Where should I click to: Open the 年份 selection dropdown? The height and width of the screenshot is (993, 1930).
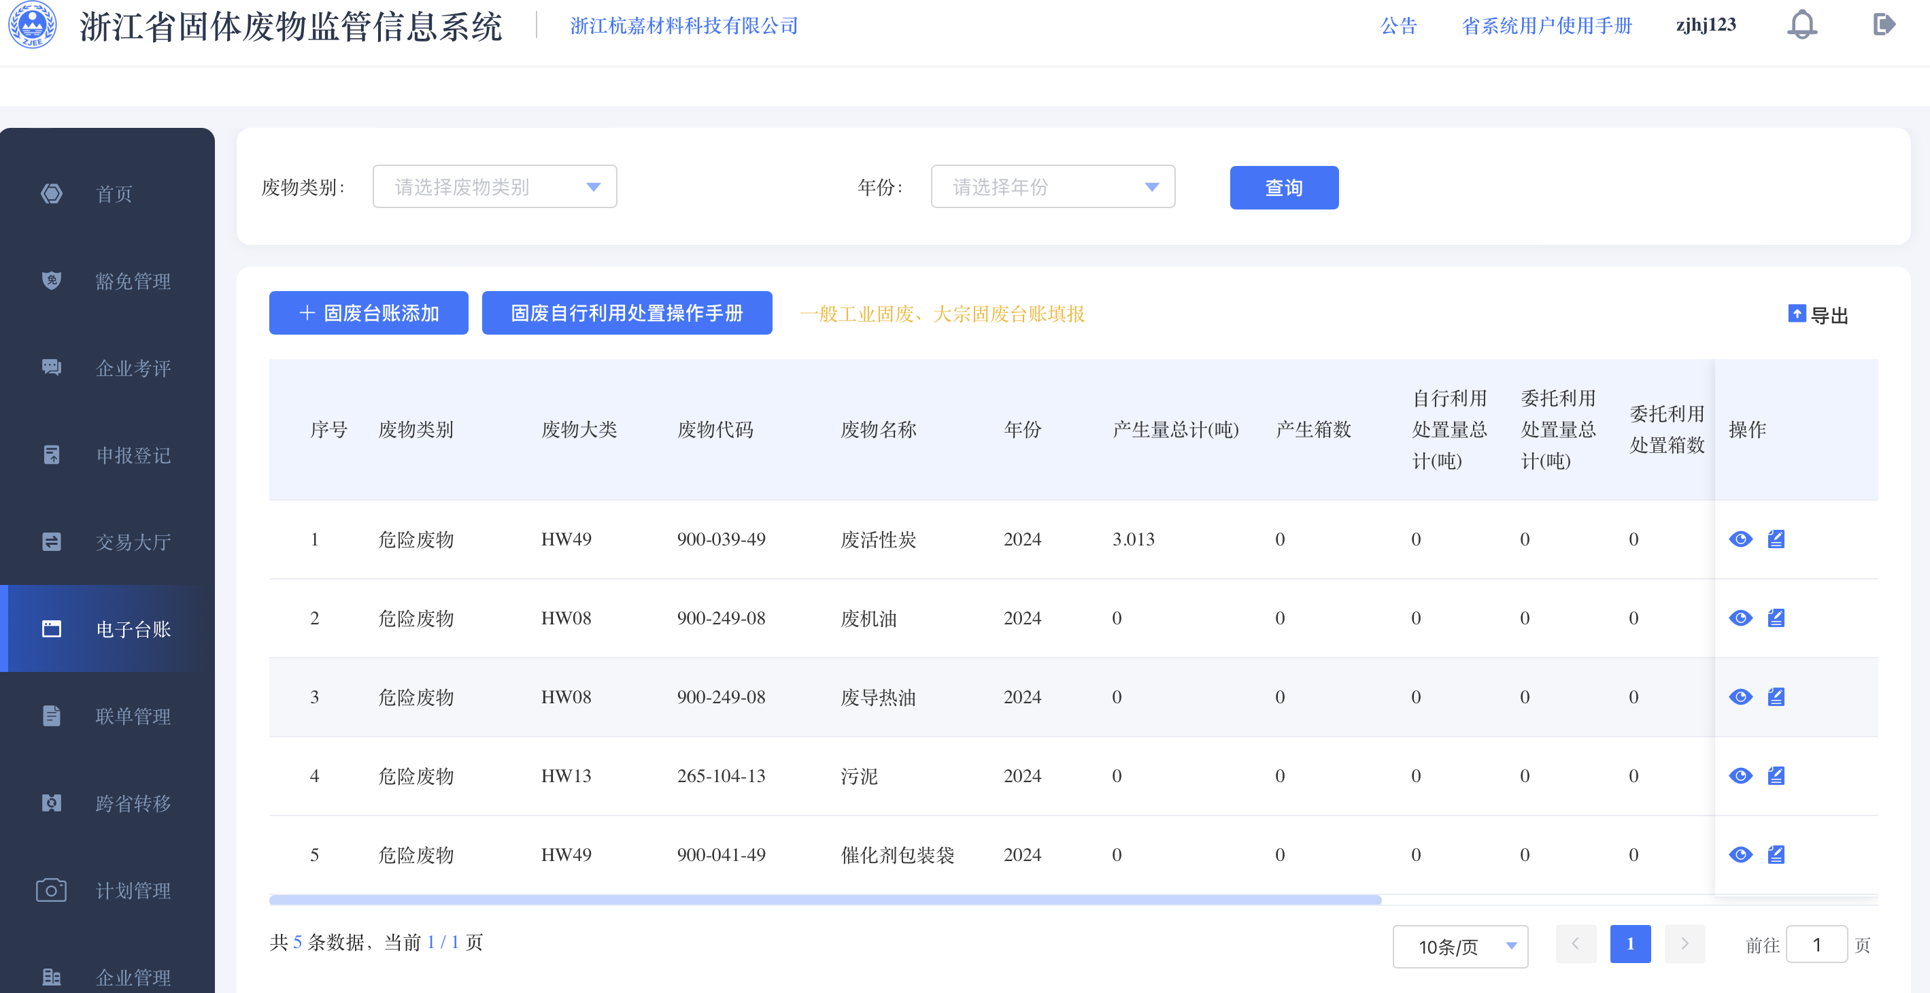pos(1053,186)
